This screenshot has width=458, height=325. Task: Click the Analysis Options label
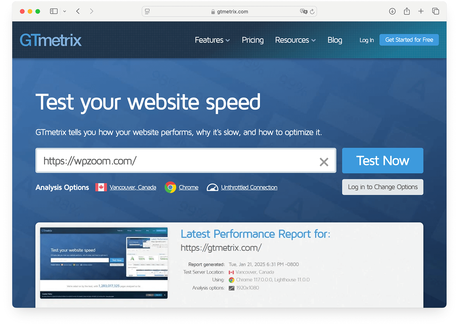click(62, 187)
